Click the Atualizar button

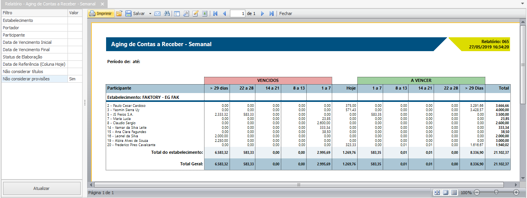coord(42,188)
